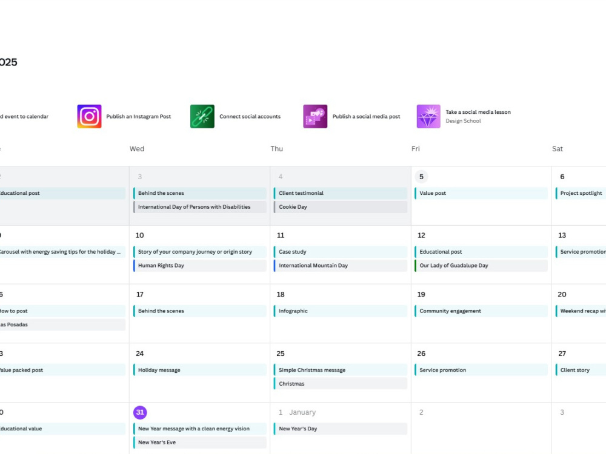Image resolution: width=606 pixels, height=454 pixels.
Task: Open the Project spotlight event
Action: (581, 193)
